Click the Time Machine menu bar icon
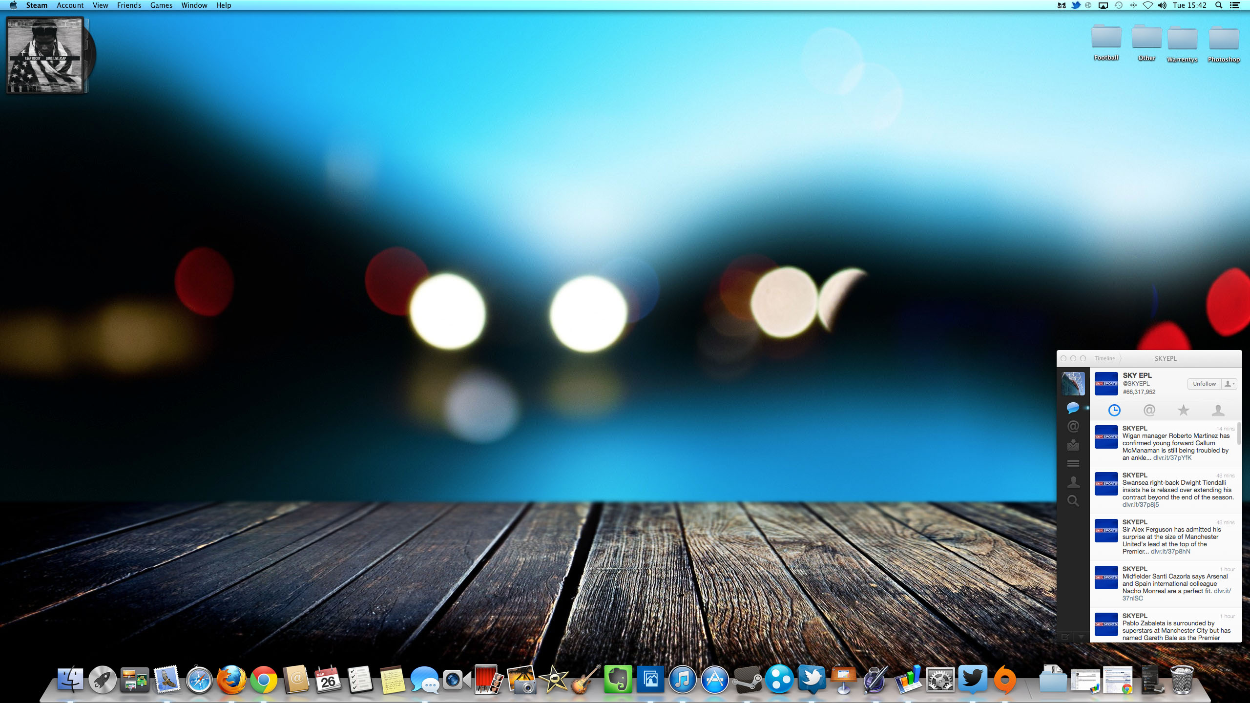1250x703 pixels. pos(1119,5)
